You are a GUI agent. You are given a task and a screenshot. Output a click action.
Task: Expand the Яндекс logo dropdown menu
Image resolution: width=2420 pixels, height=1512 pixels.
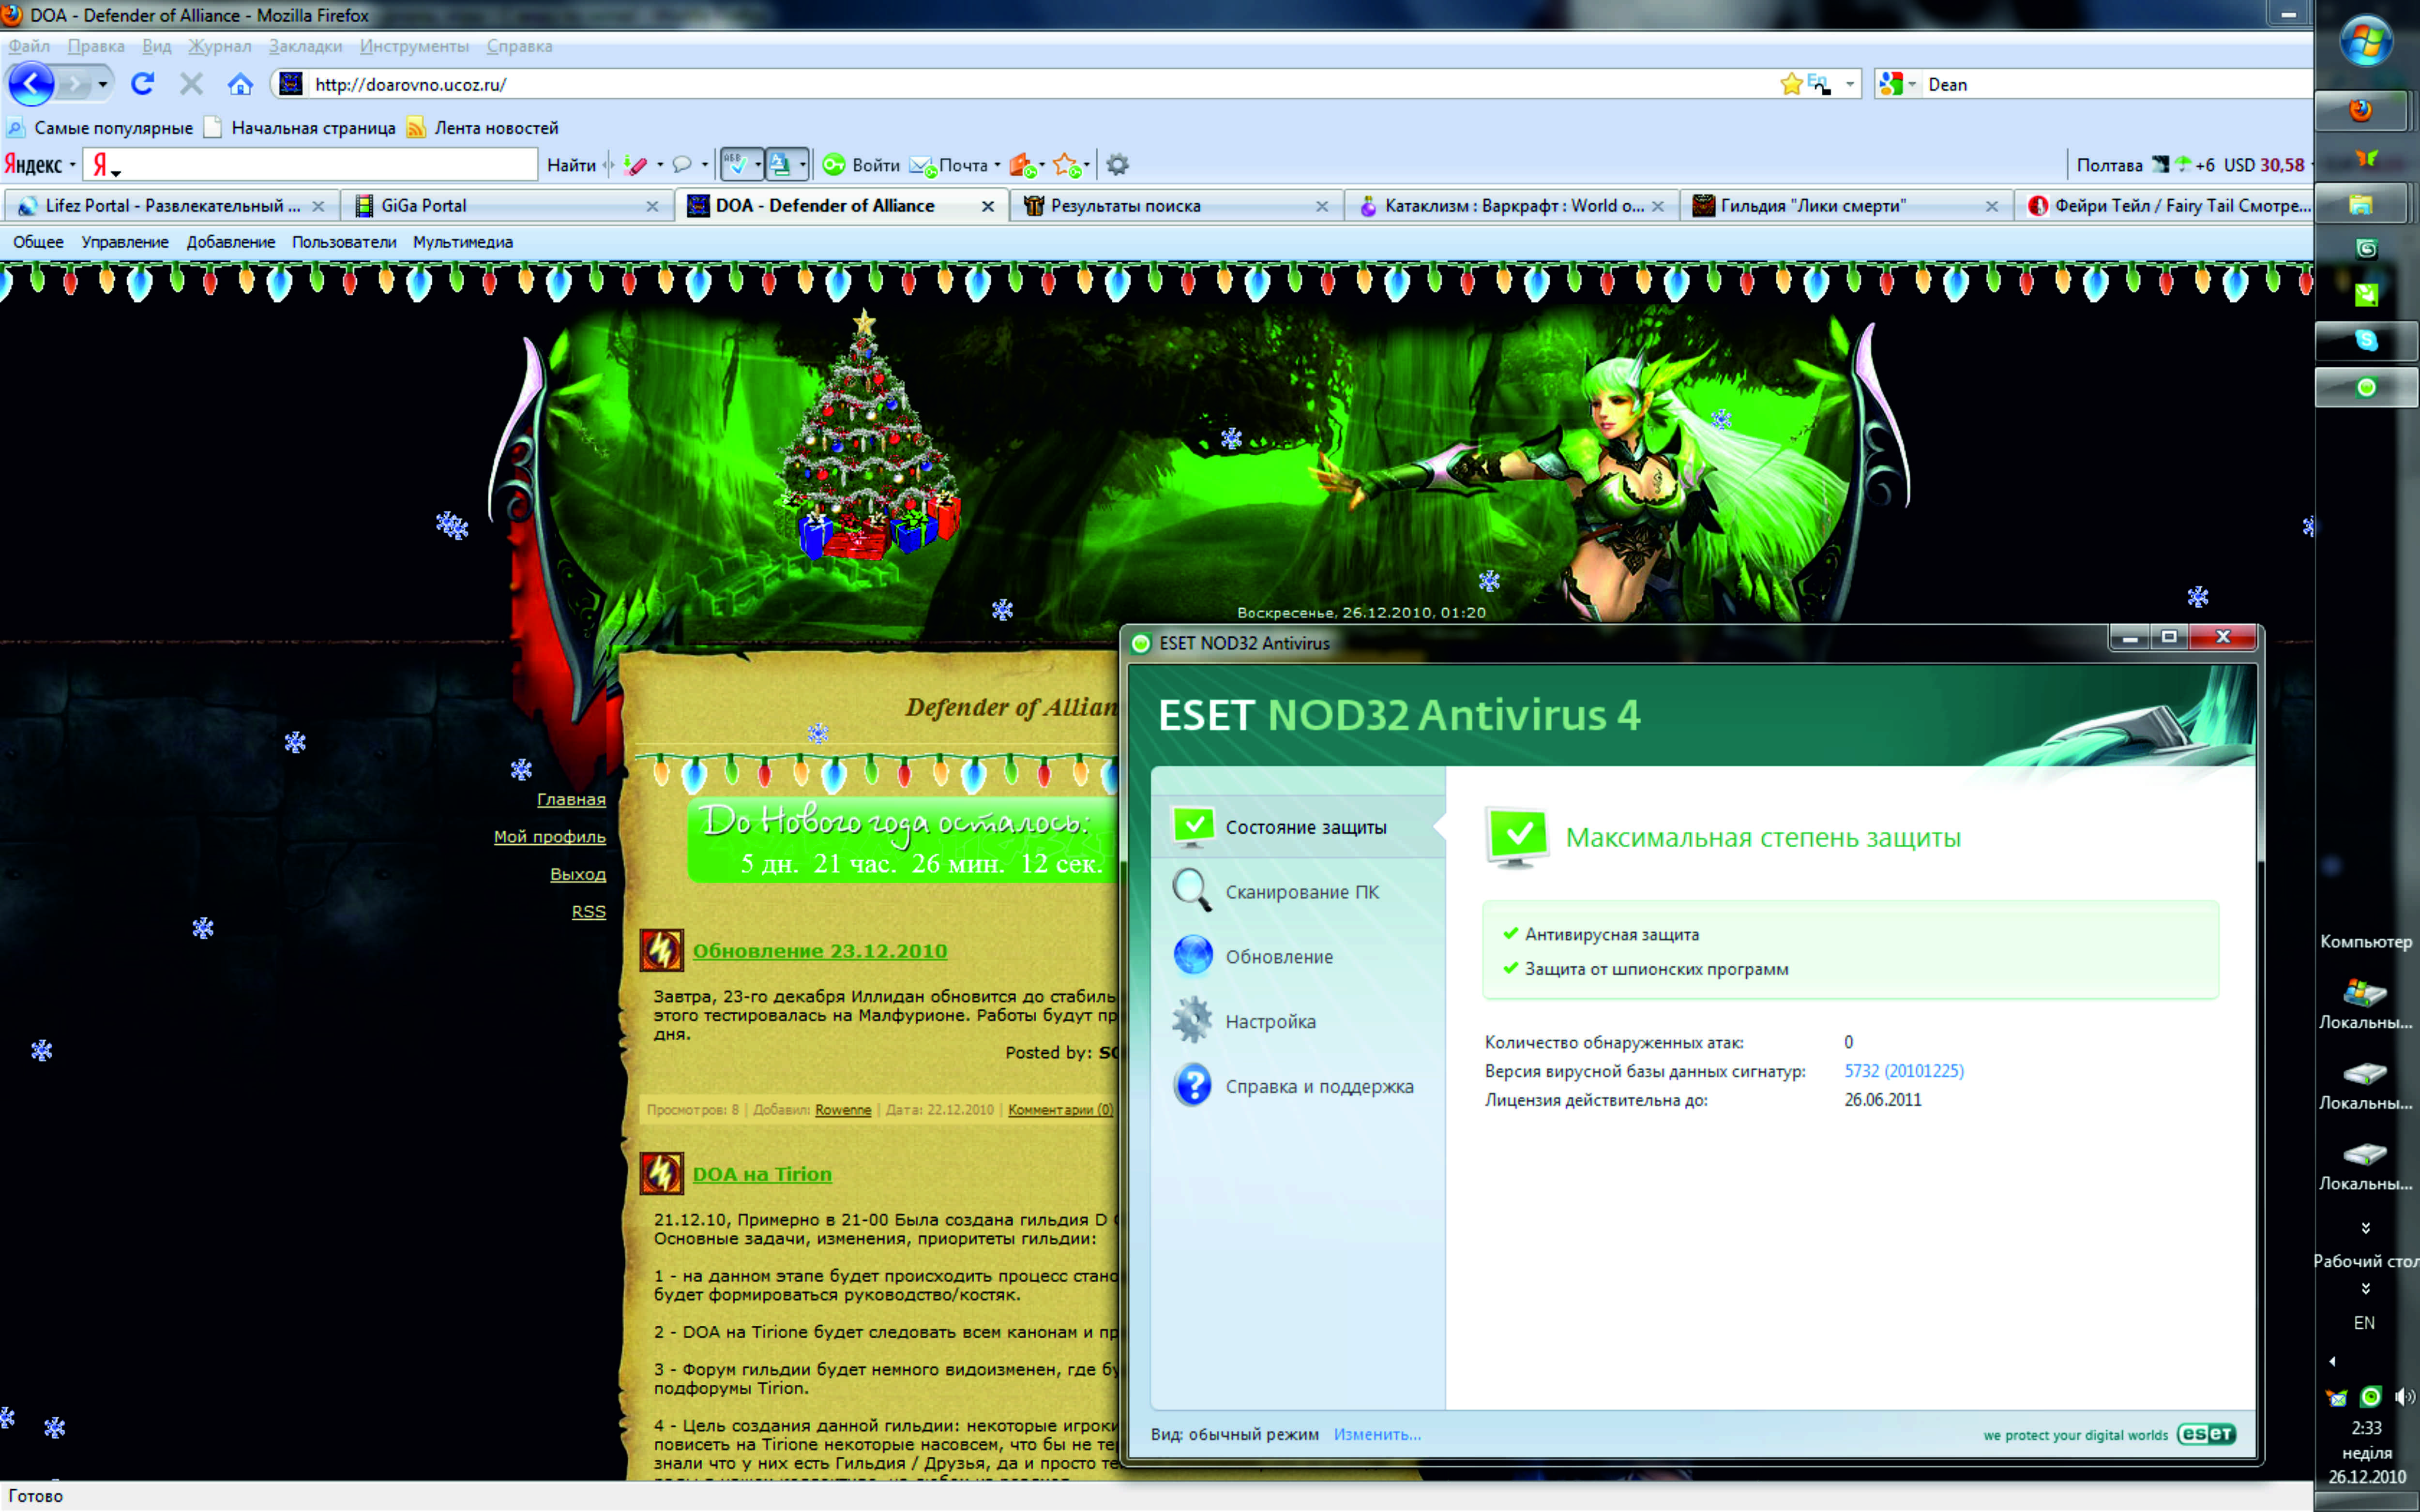pos(72,165)
